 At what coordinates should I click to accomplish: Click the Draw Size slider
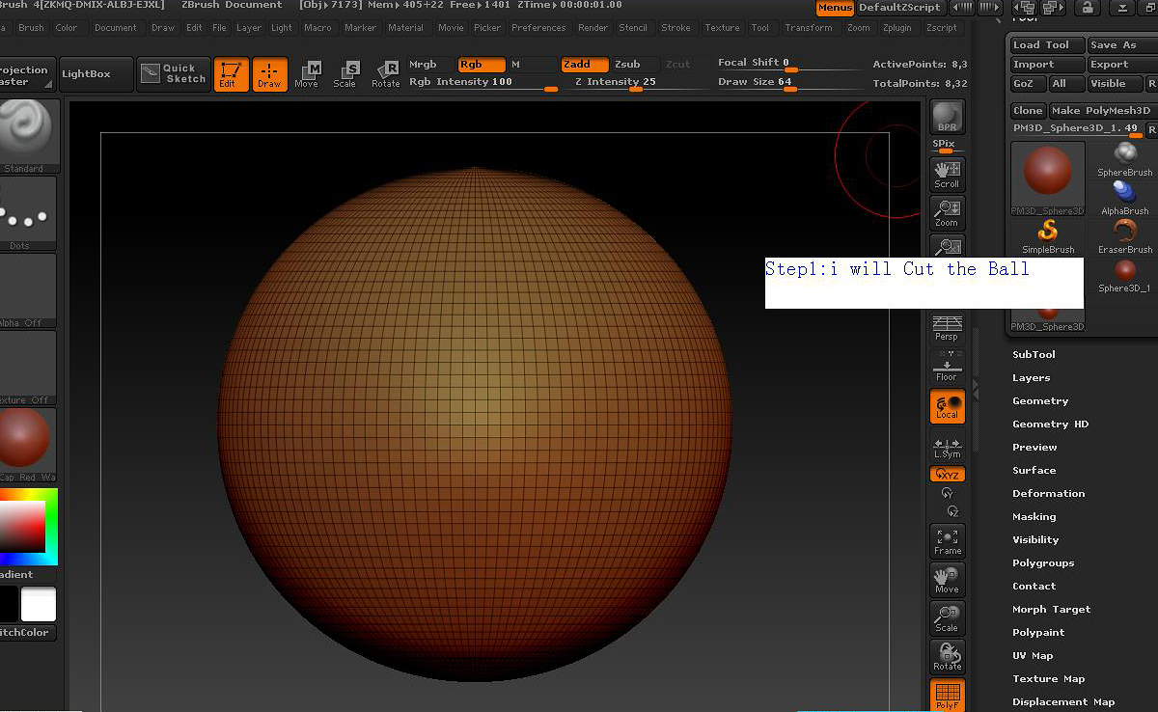[x=789, y=83]
